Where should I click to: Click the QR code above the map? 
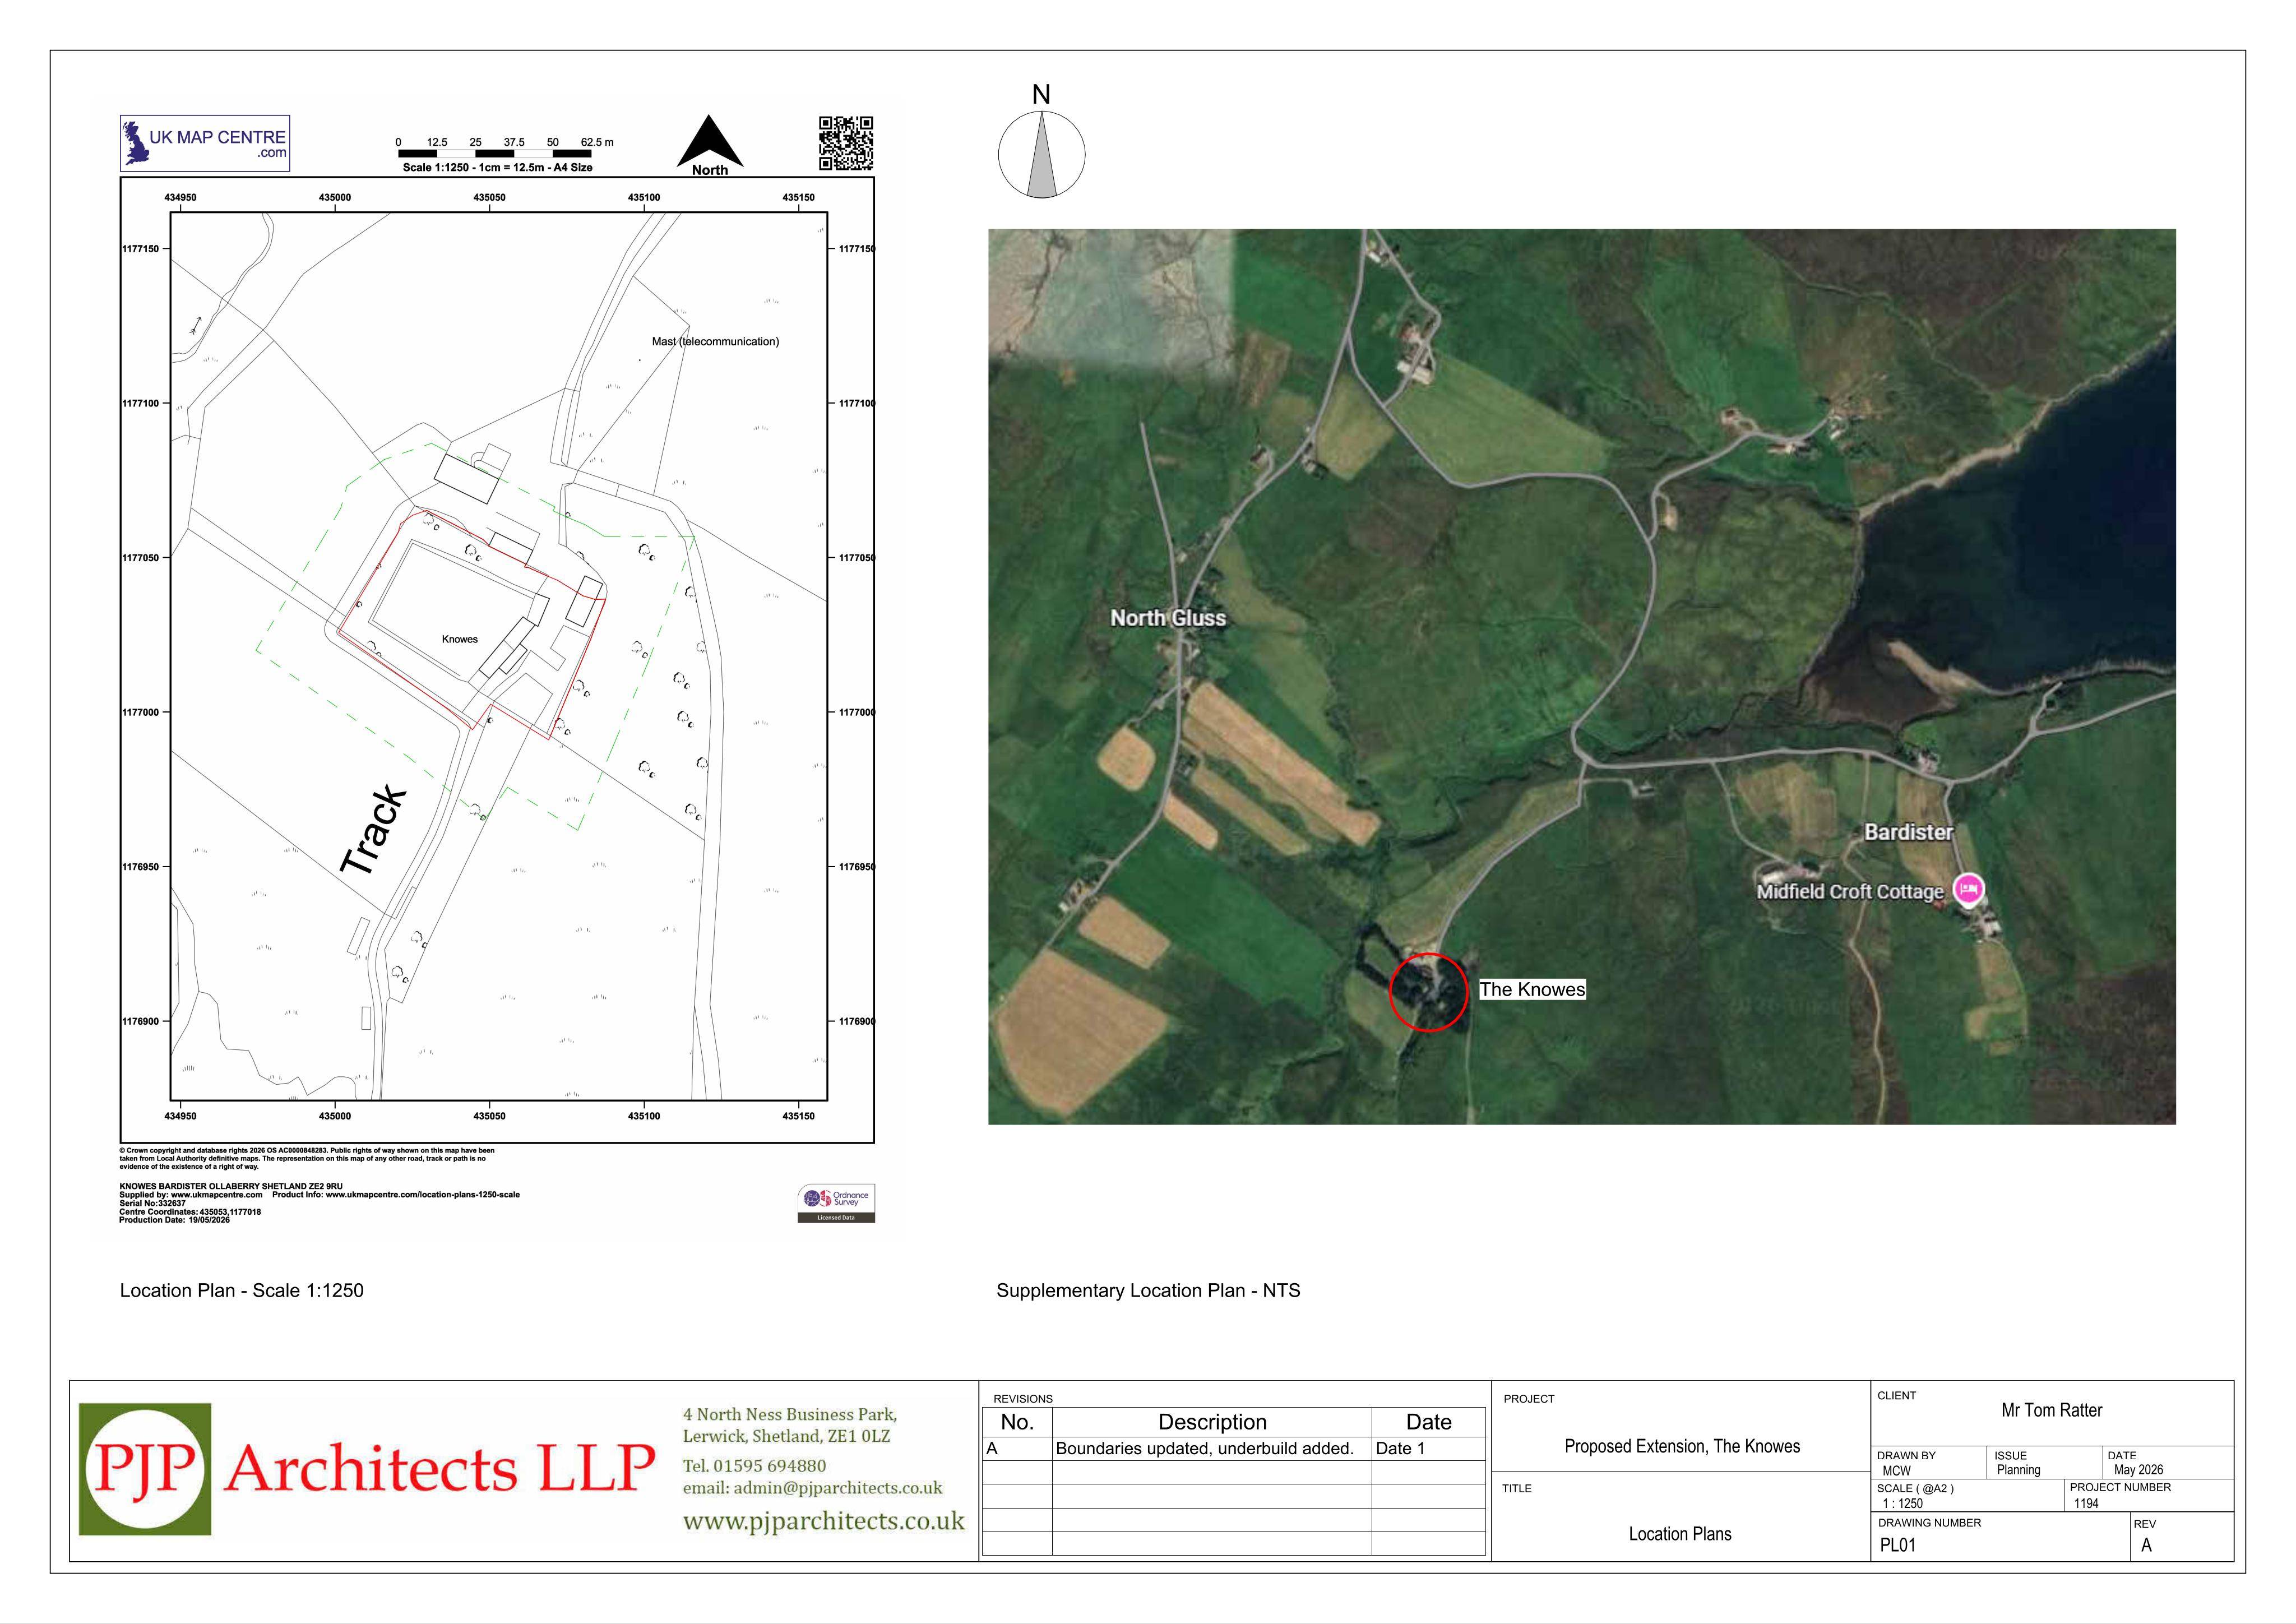click(x=846, y=143)
